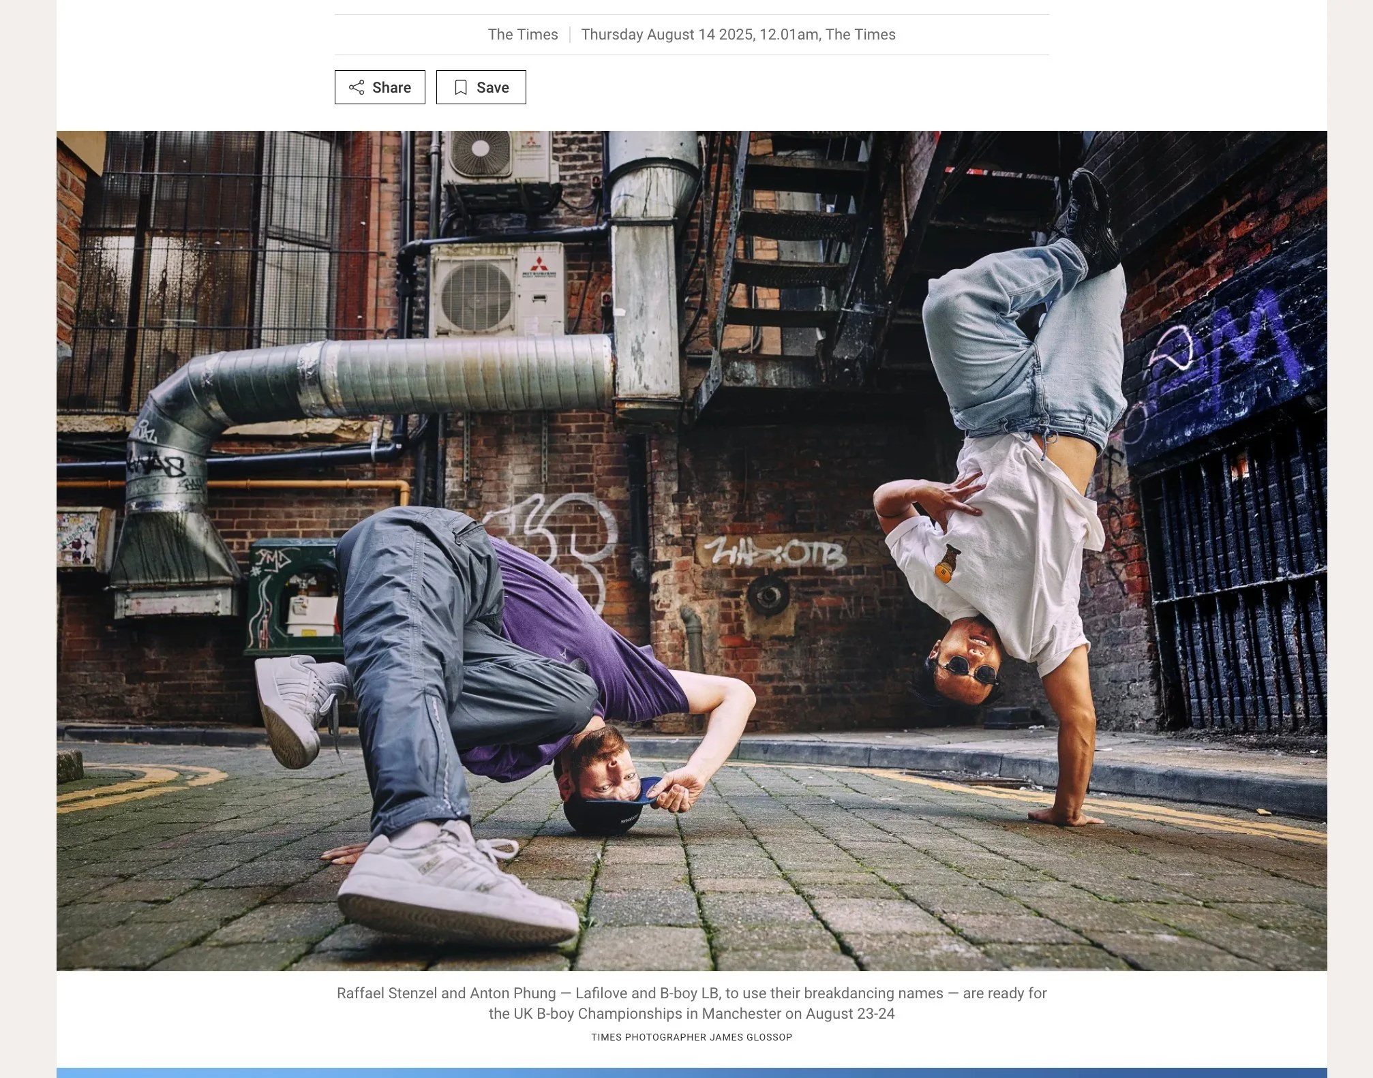This screenshot has width=1373, height=1078.
Task: Click the blue image strip below caption
Action: click(691, 1073)
